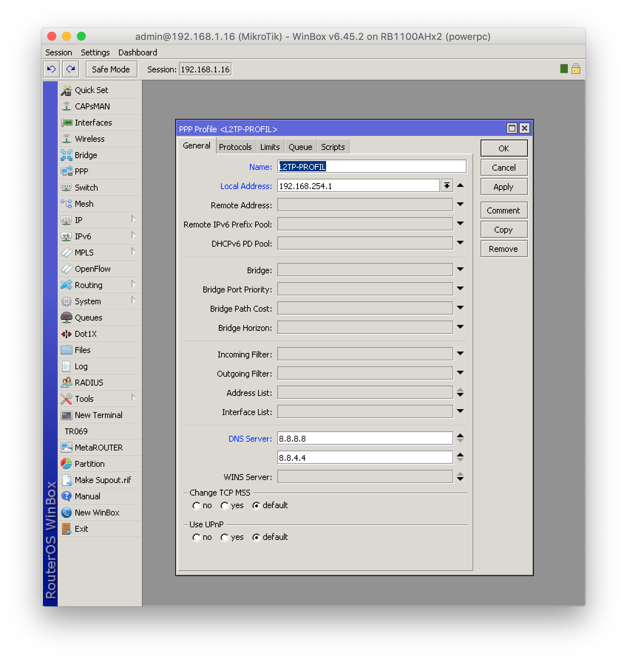Open the Settings menu
The height and width of the screenshot is (661, 627).
pos(95,52)
